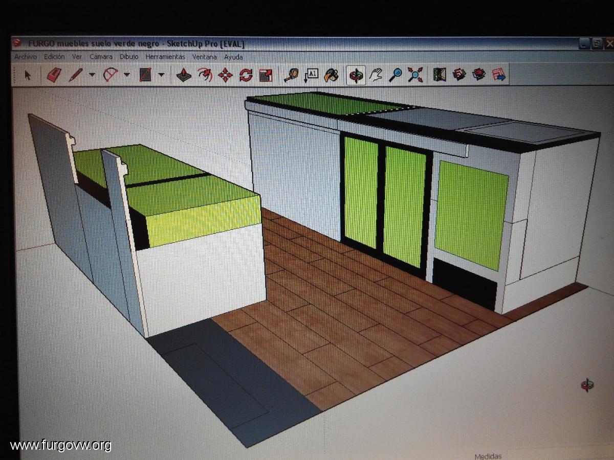This screenshot has width=614, height=460.
Task: Activate the Orbit tool
Action: pos(356,75)
